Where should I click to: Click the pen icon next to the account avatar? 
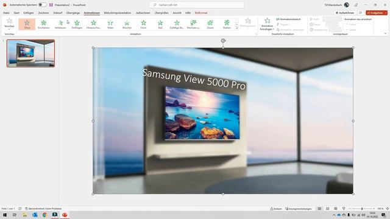[356, 5]
